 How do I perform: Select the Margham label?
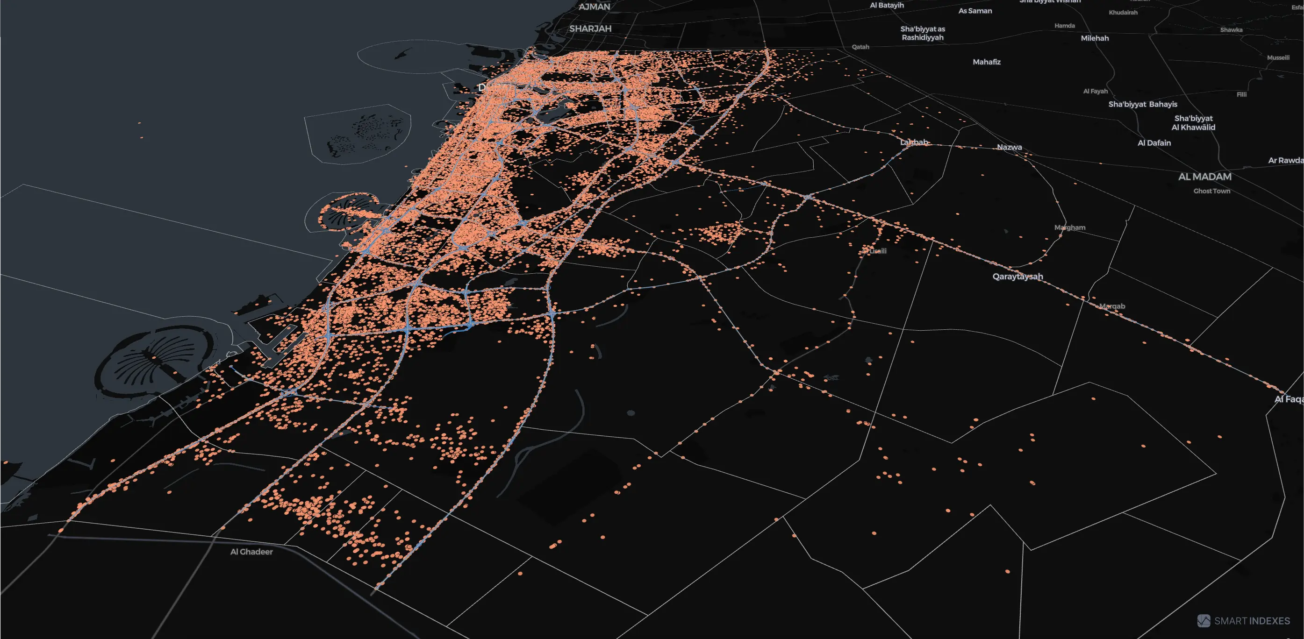click(x=1069, y=227)
